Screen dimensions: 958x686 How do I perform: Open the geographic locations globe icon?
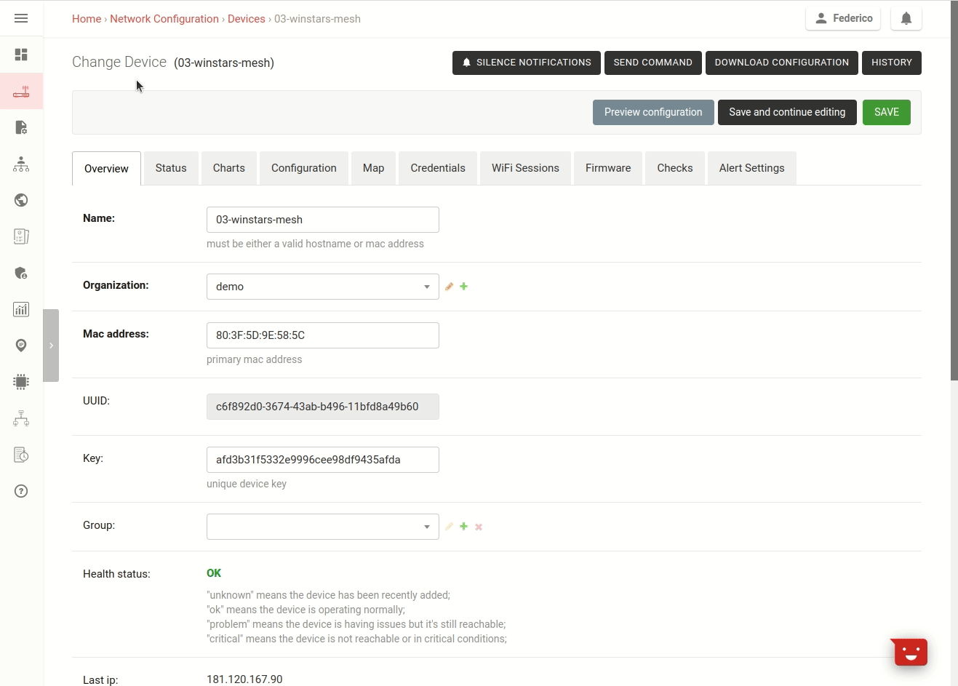pyautogui.click(x=21, y=200)
